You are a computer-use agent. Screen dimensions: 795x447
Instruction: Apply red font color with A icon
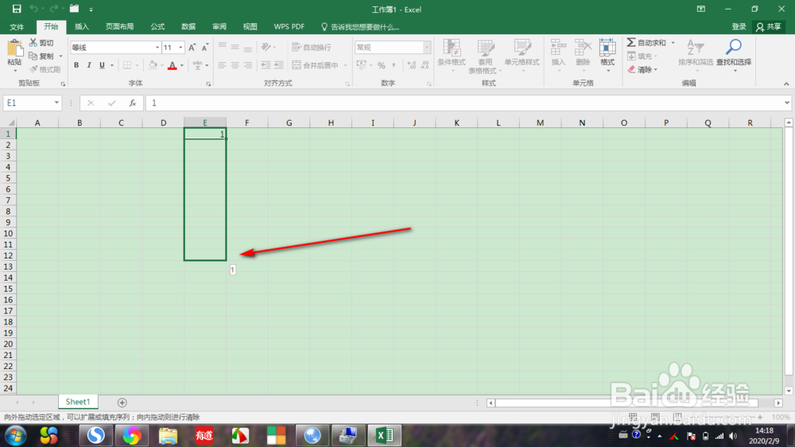173,65
